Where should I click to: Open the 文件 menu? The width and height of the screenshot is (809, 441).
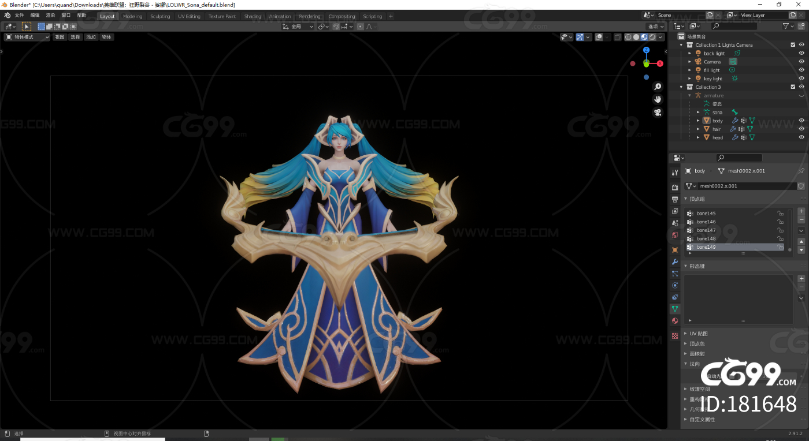[x=19, y=16]
